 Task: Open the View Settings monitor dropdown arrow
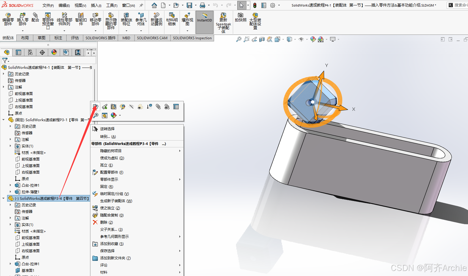tap(338, 39)
